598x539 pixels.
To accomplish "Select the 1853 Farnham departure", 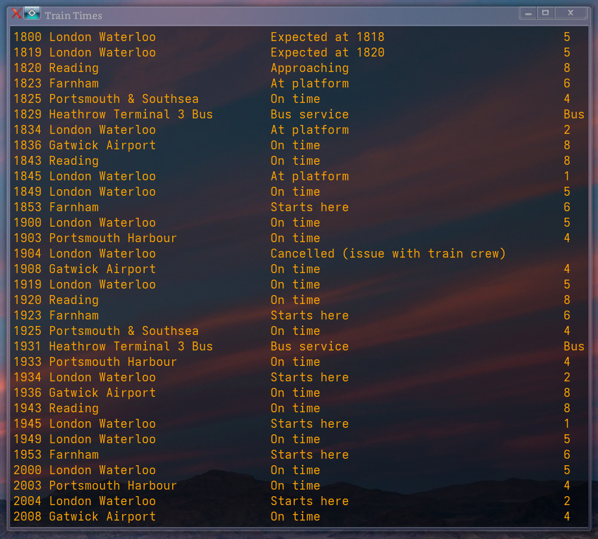I will [299, 207].
